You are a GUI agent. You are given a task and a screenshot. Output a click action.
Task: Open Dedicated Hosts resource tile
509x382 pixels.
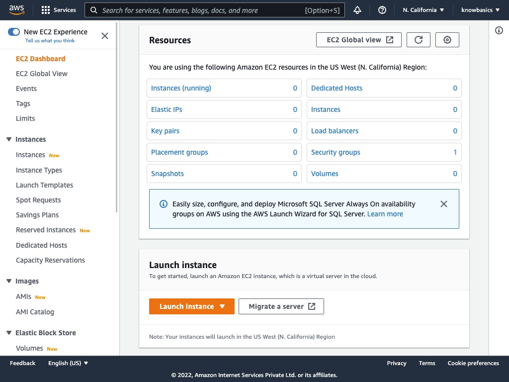(x=384, y=88)
